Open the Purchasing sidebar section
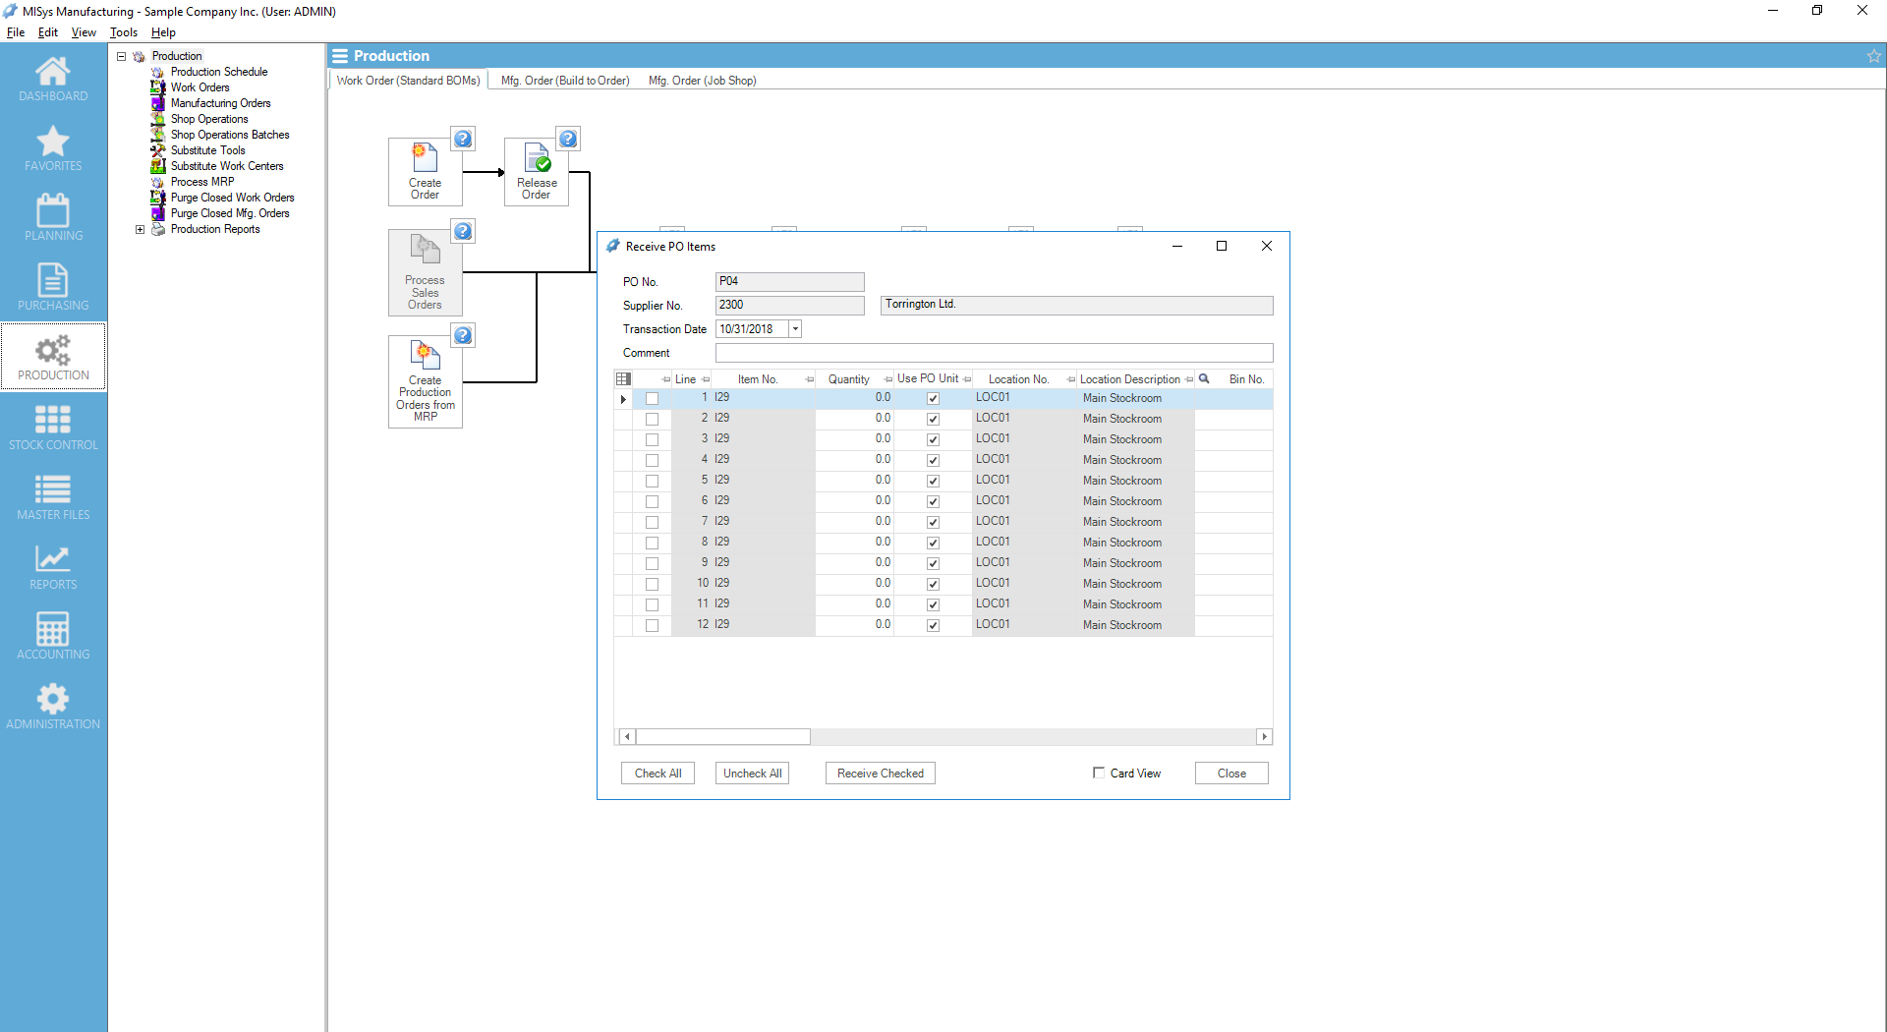 53,287
